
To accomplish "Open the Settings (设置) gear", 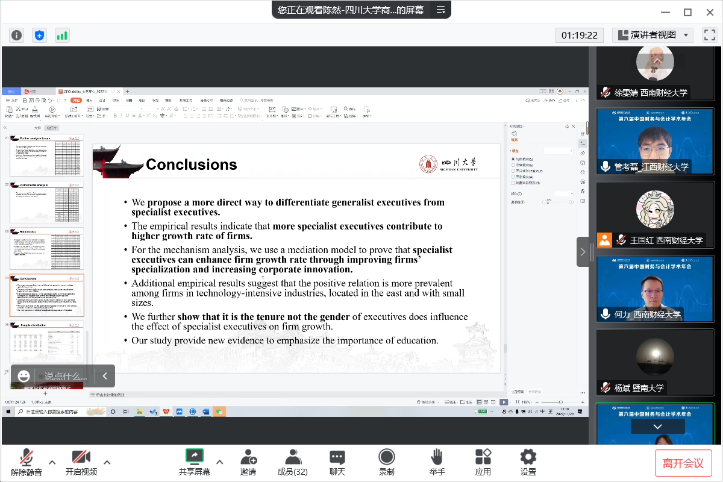I will pyautogui.click(x=528, y=462).
